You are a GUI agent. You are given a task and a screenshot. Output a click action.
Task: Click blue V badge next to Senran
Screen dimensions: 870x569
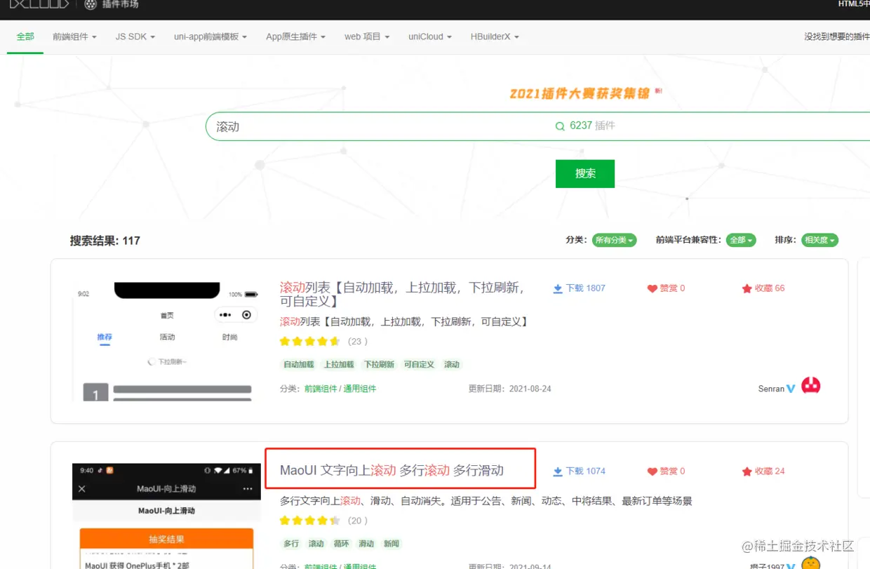tap(791, 389)
